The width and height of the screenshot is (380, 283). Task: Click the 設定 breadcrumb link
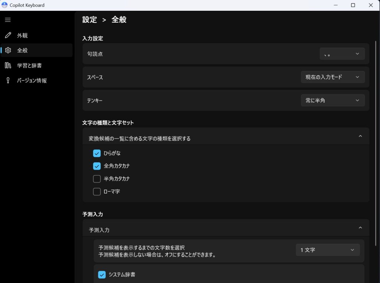(x=89, y=19)
